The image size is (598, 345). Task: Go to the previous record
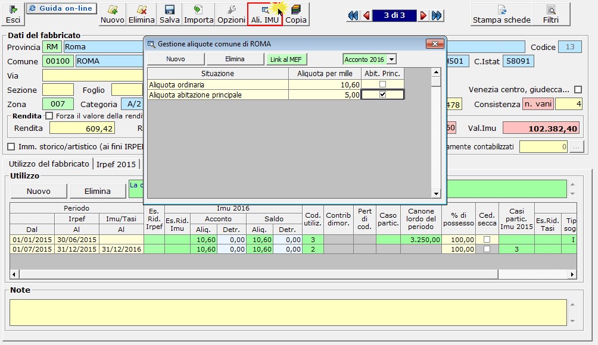pyautogui.click(x=366, y=15)
